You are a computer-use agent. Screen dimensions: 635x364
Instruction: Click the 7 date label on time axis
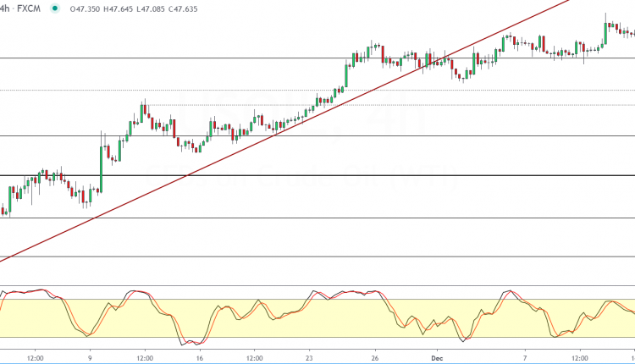[x=525, y=358]
